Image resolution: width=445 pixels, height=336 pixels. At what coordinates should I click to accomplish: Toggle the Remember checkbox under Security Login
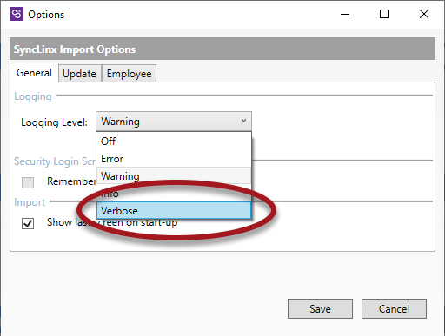28,182
